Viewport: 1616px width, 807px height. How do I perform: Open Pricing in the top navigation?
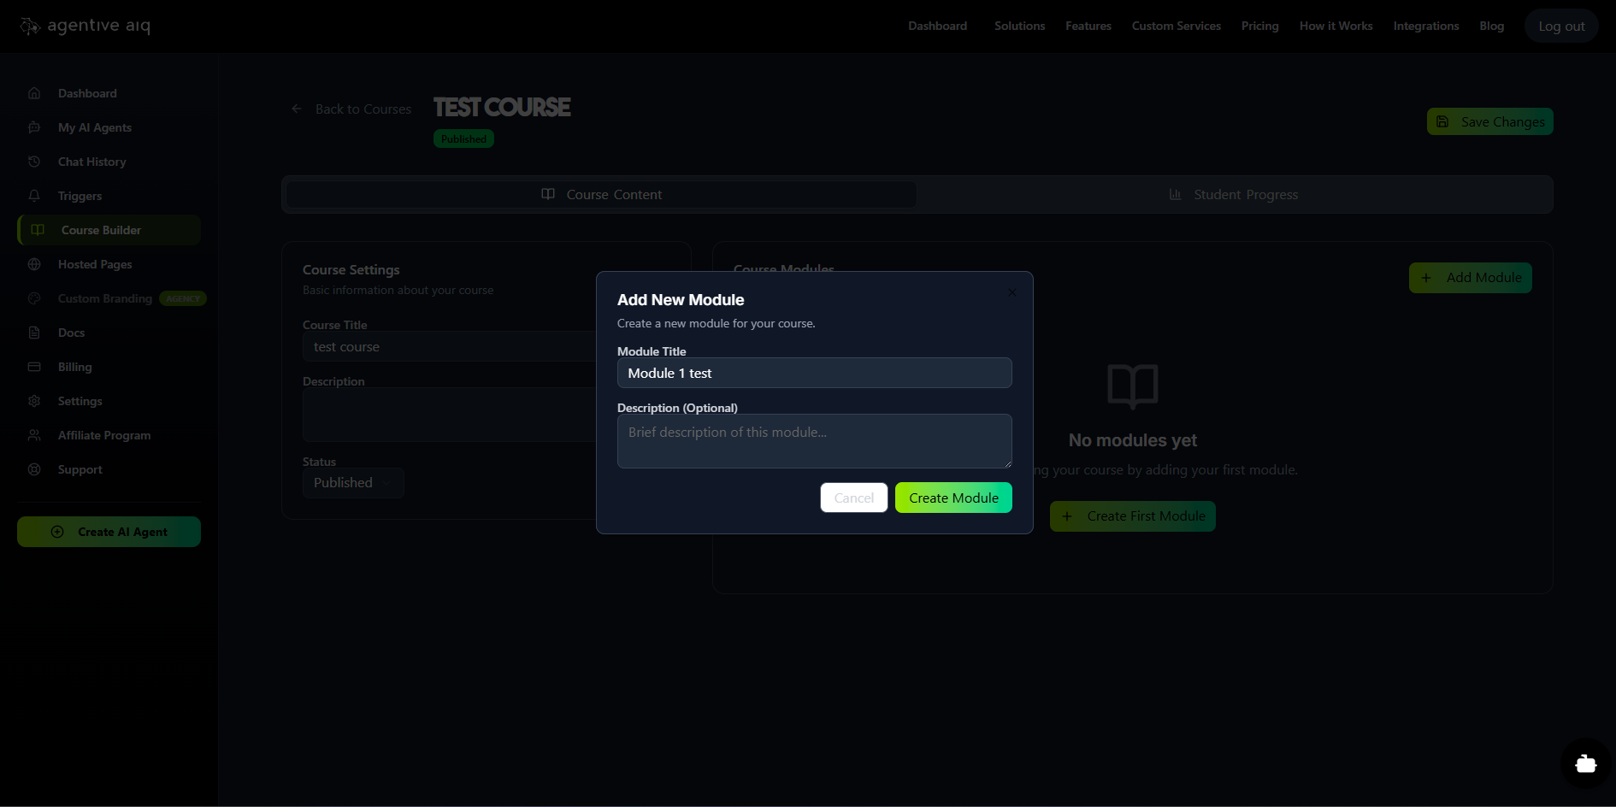tap(1259, 26)
